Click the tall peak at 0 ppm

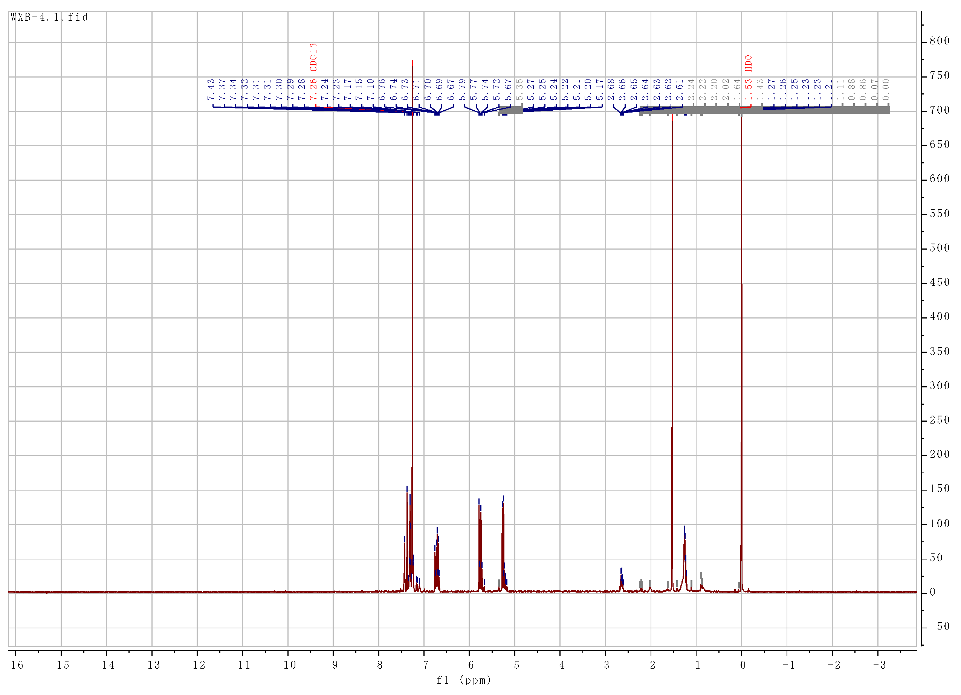tap(741, 339)
